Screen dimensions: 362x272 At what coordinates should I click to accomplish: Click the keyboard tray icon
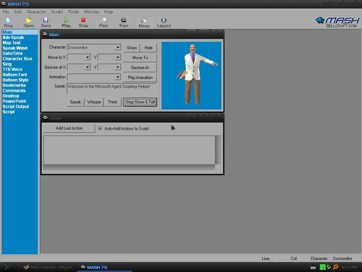pyautogui.click(x=313, y=268)
